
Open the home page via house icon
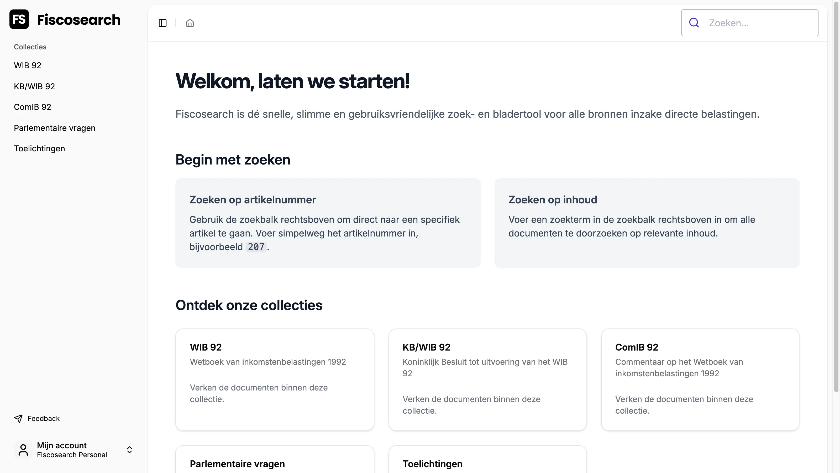click(x=190, y=23)
